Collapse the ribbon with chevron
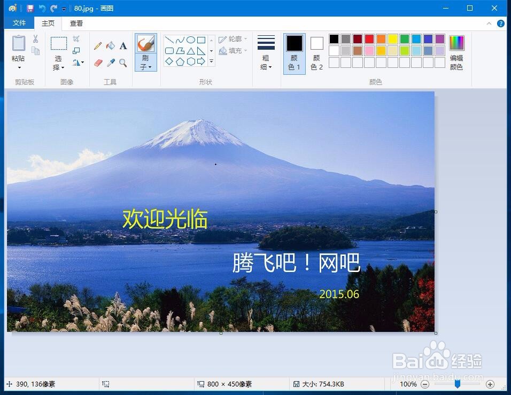The image size is (511, 395). 489,24
